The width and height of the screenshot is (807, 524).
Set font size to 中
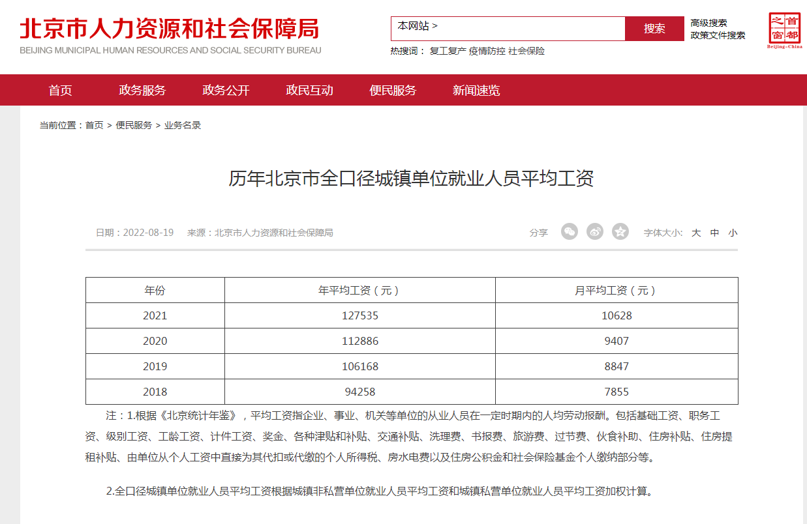pyautogui.click(x=714, y=233)
